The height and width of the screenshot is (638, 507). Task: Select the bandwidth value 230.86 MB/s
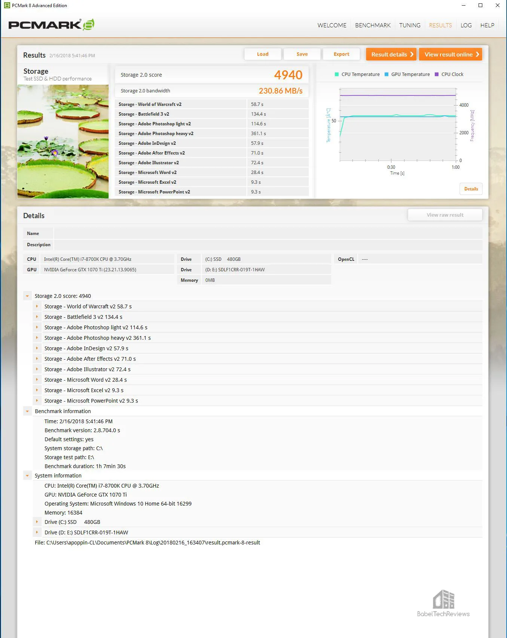(x=281, y=91)
